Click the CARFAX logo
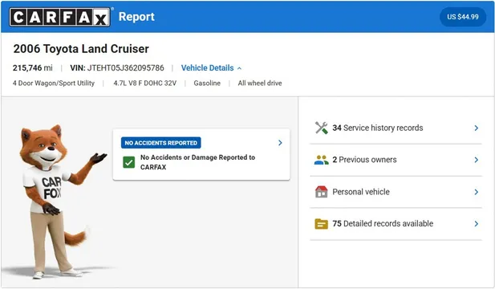The height and width of the screenshot is (289, 495). 59,17
